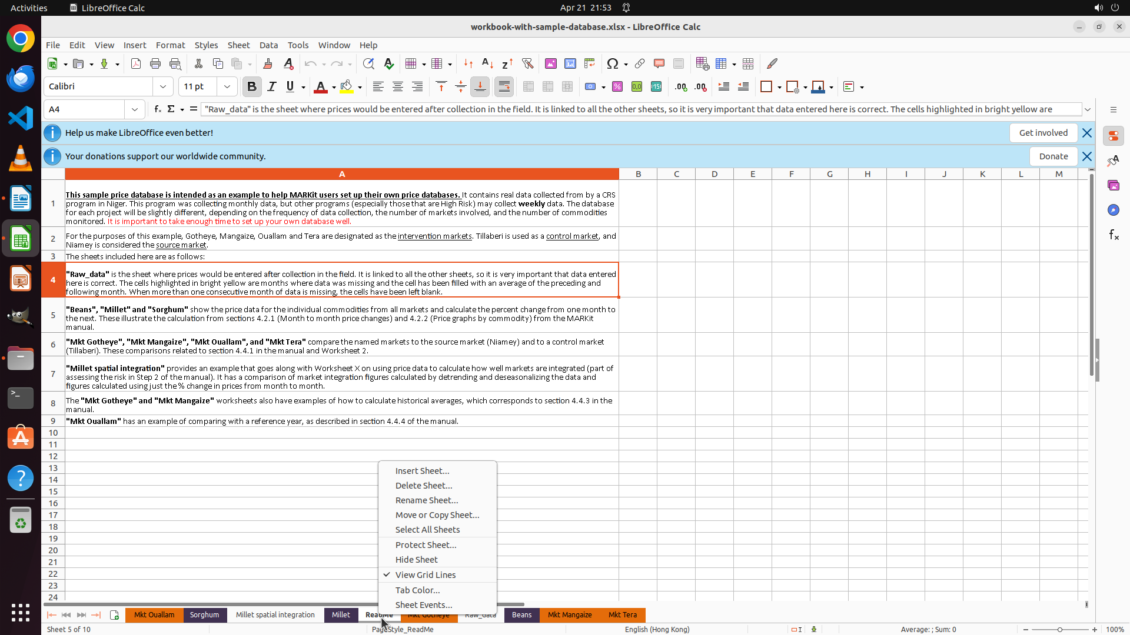The image size is (1130, 635).
Task: Expand the font size dropdown
Action: click(x=227, y=87)
